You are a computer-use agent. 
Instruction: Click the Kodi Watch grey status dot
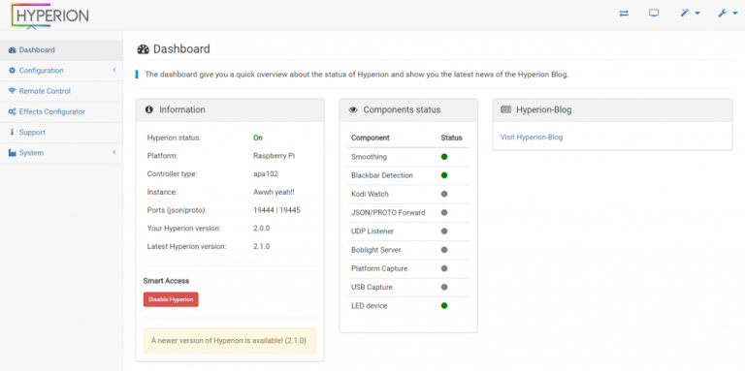point(444,194)
